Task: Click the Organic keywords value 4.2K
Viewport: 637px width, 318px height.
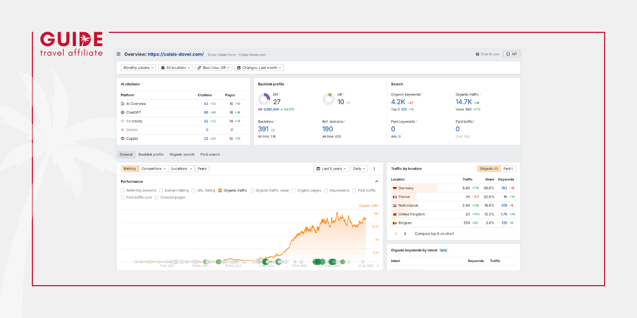Action: tap(398, 102)
